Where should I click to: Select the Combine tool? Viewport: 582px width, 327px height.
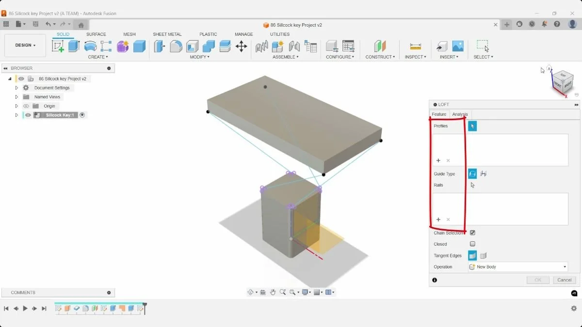(x=209, y=46)
